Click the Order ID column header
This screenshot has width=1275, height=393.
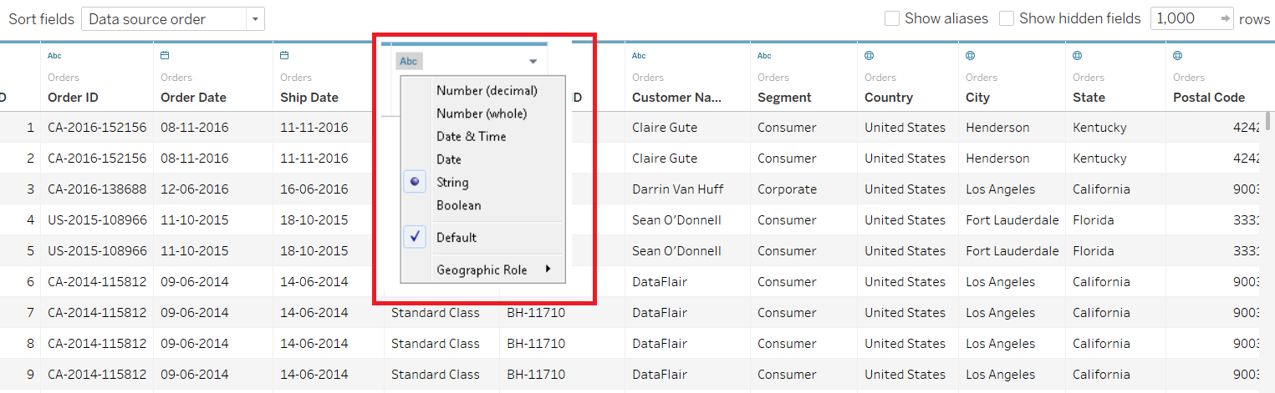coord(73,98)
